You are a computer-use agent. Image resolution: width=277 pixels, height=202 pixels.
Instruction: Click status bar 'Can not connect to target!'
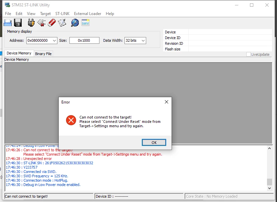point(49,196)
